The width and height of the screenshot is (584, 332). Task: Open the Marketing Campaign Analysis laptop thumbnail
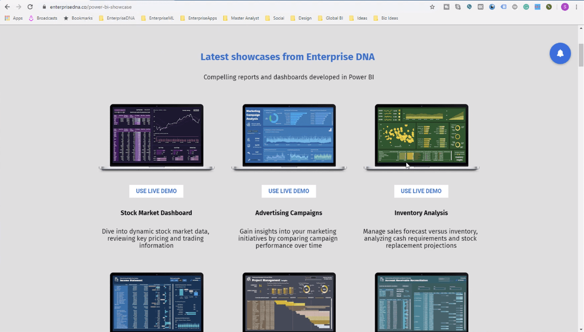[x=289, y=137]
